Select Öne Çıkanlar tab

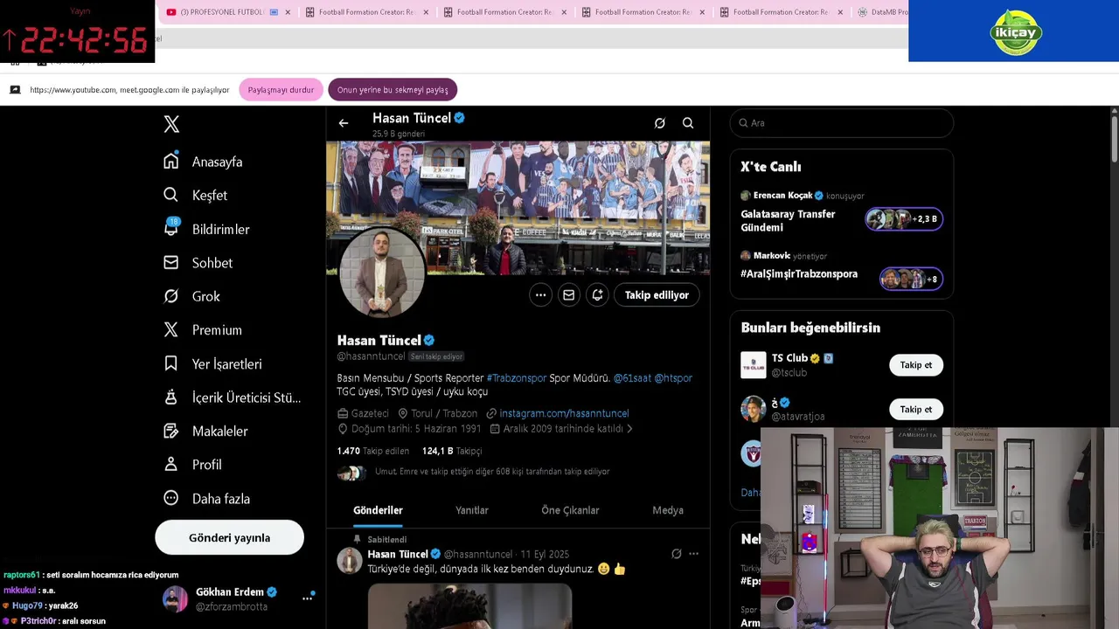coord(570,510)
